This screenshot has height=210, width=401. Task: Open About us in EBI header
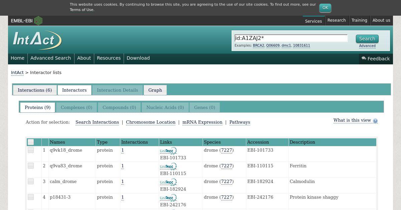381,20
